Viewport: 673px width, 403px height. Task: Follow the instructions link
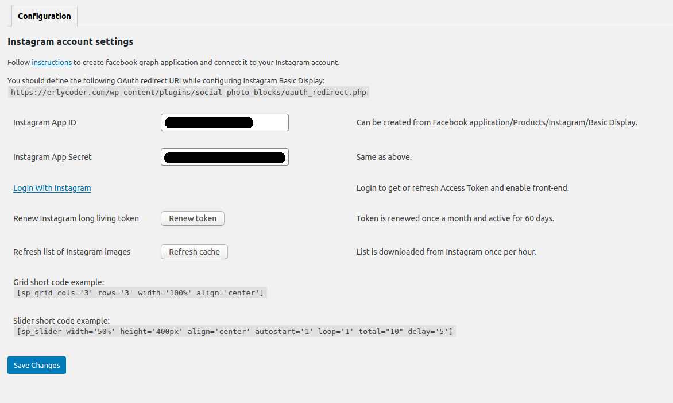52,62
